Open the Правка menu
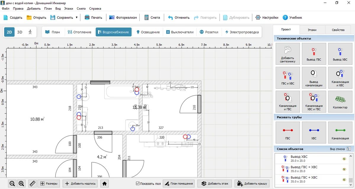The height and width of the screenshot is (189, 355). [18, 9]
